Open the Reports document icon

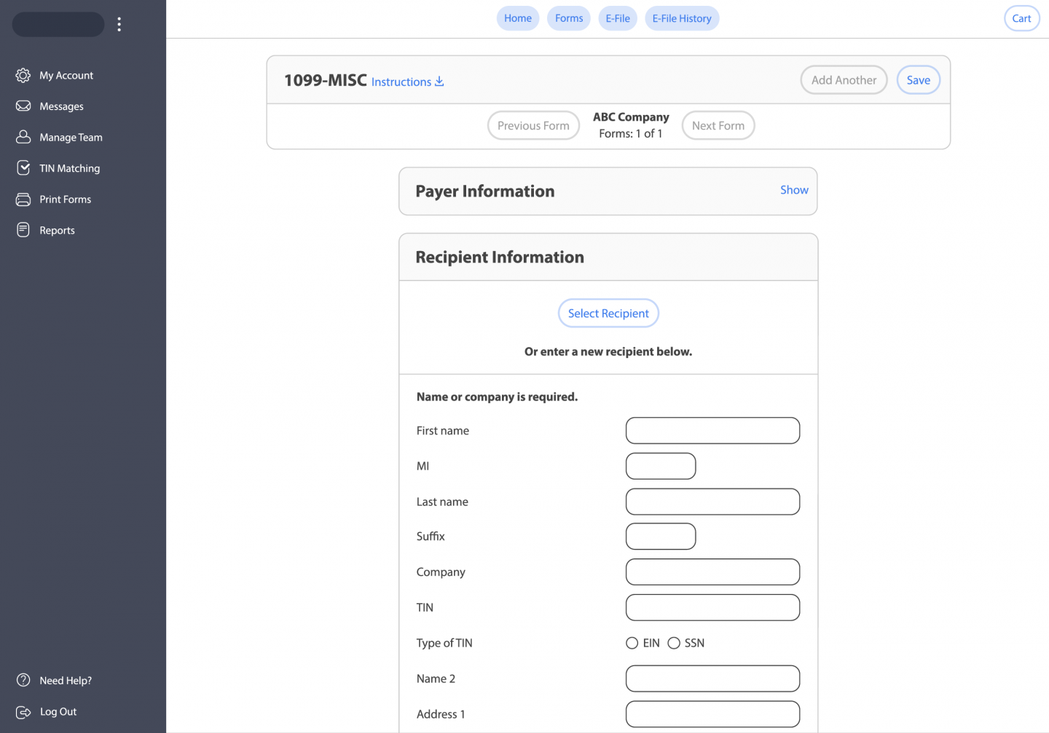pos(23,230)
